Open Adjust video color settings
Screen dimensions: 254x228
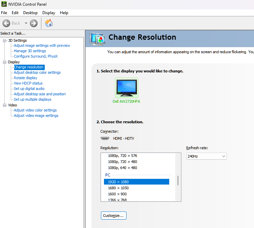coord(35,110)
